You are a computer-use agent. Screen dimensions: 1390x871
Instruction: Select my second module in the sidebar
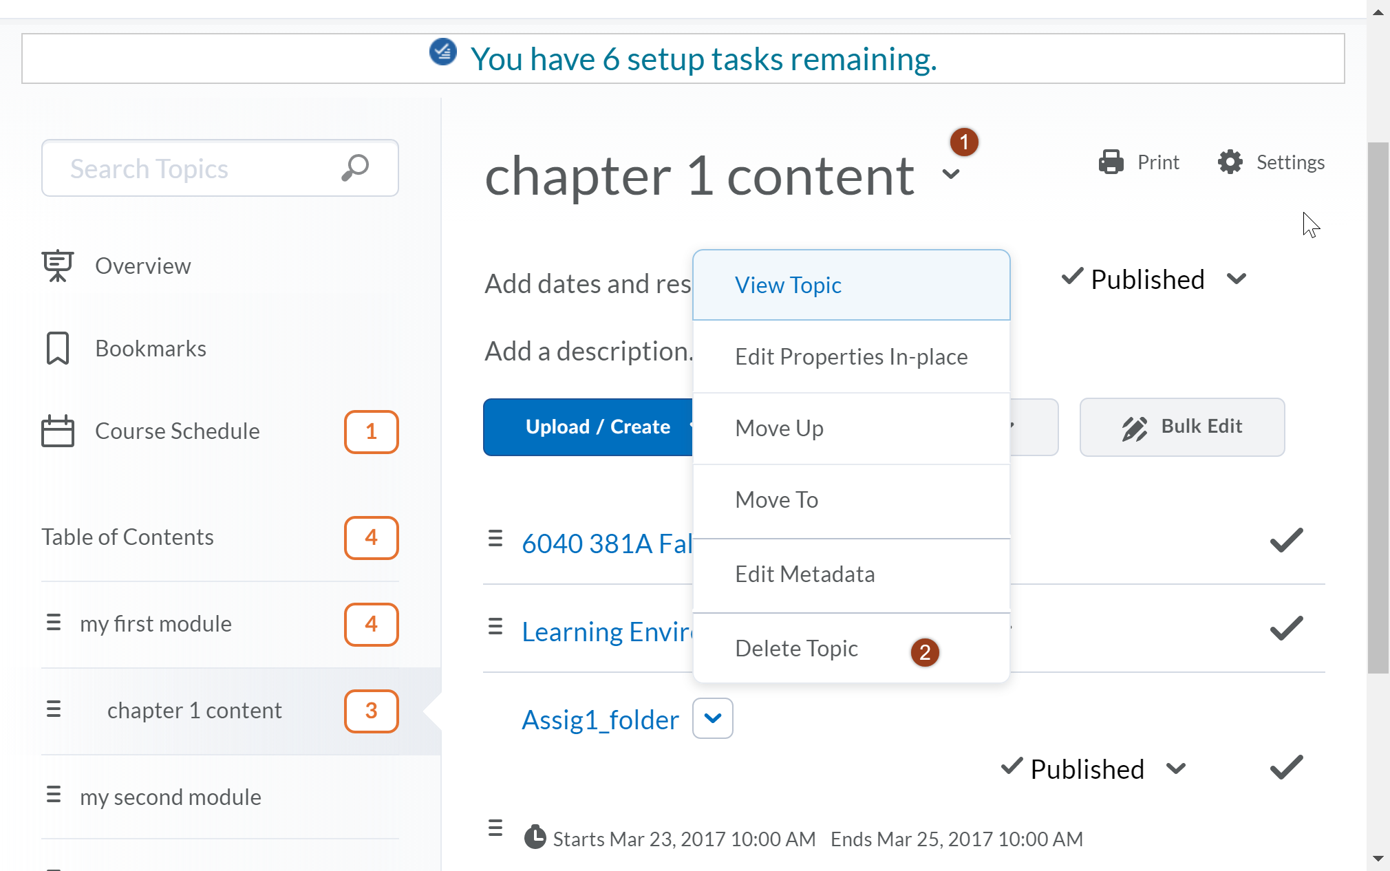click(171, 797)
